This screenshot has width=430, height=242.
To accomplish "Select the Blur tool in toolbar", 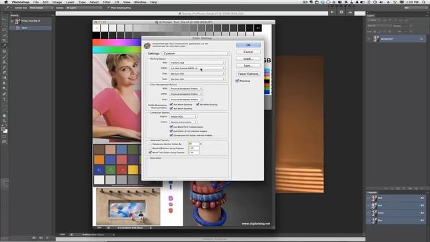I will point(4,83).
